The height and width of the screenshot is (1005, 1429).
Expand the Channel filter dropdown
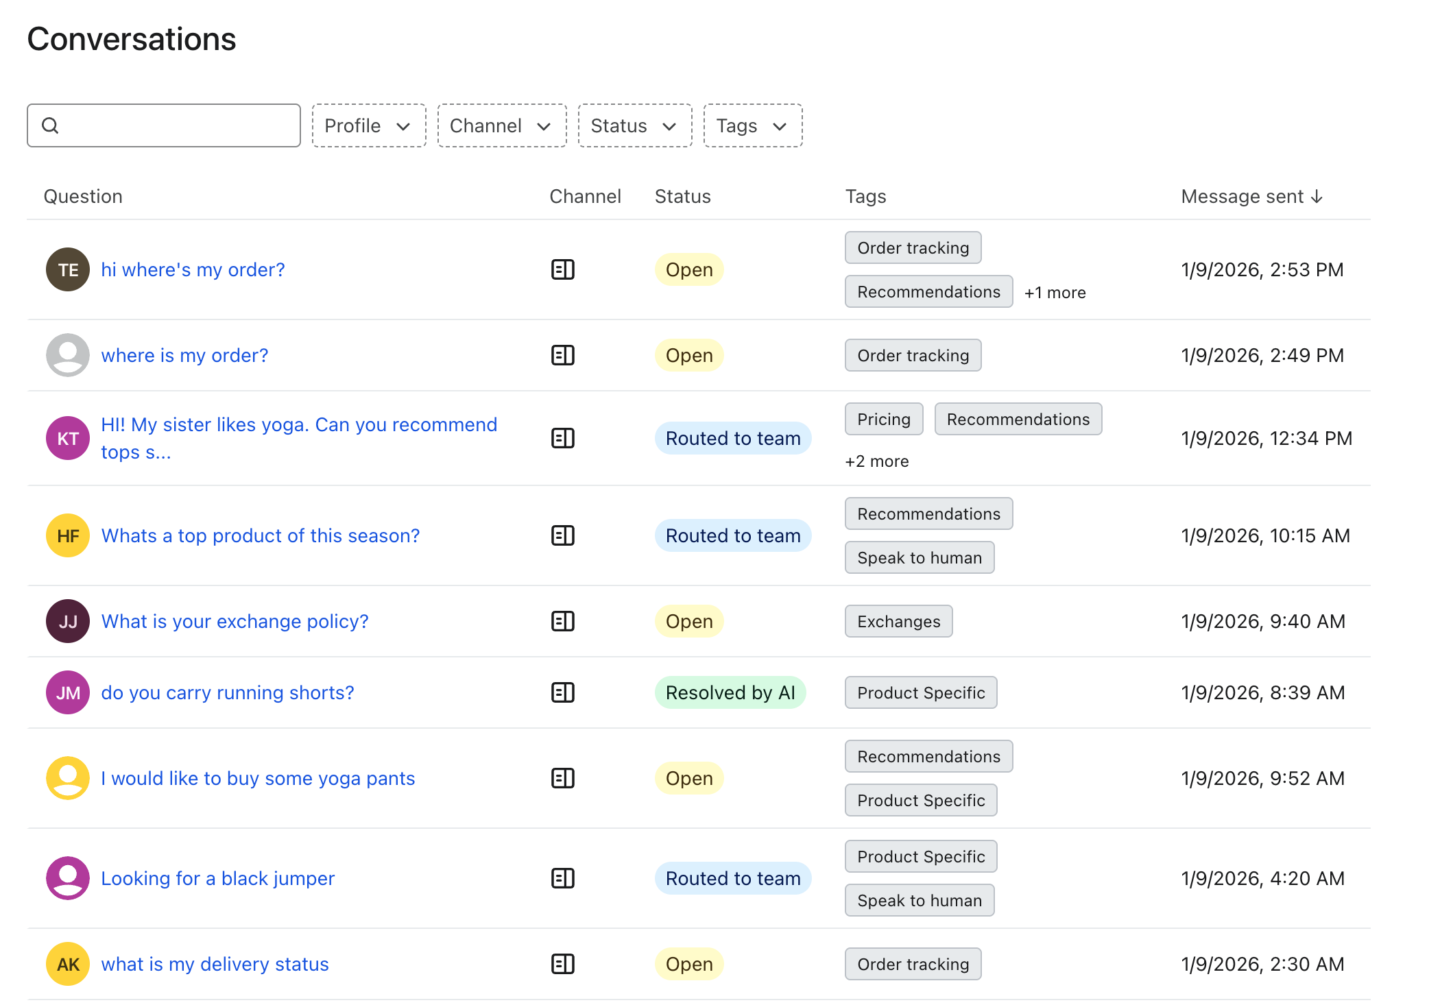(x=501, y=125)
